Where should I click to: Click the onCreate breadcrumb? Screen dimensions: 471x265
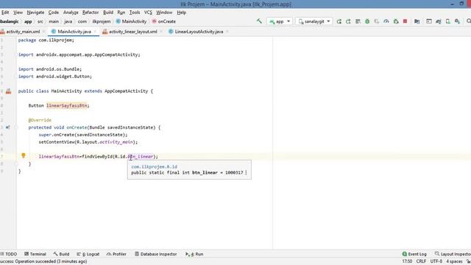click(163, 21)
